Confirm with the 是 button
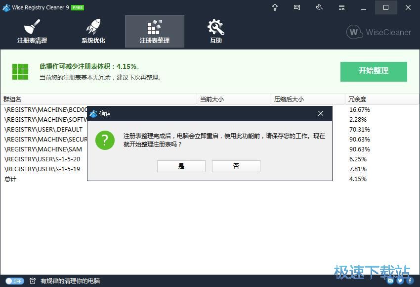The width and height of the screenshot is (420, 287). pos(181,166)
